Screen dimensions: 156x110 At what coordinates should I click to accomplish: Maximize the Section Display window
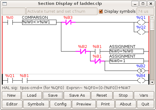(143, 4)
